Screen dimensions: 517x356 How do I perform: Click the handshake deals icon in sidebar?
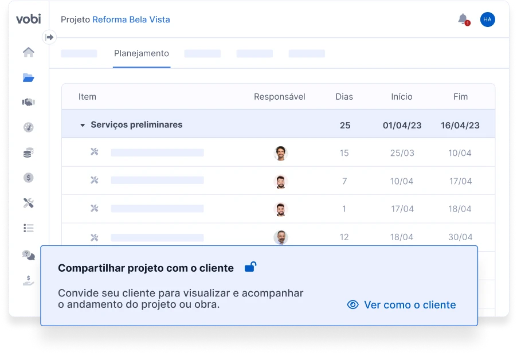tap(28, 102)
